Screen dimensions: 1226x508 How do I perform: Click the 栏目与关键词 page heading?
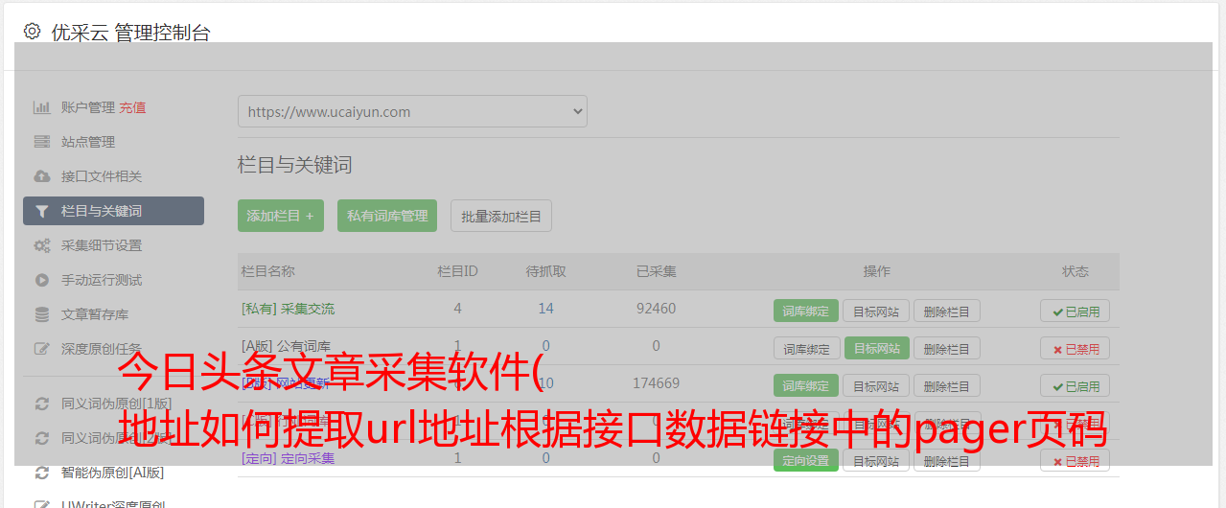295,165
